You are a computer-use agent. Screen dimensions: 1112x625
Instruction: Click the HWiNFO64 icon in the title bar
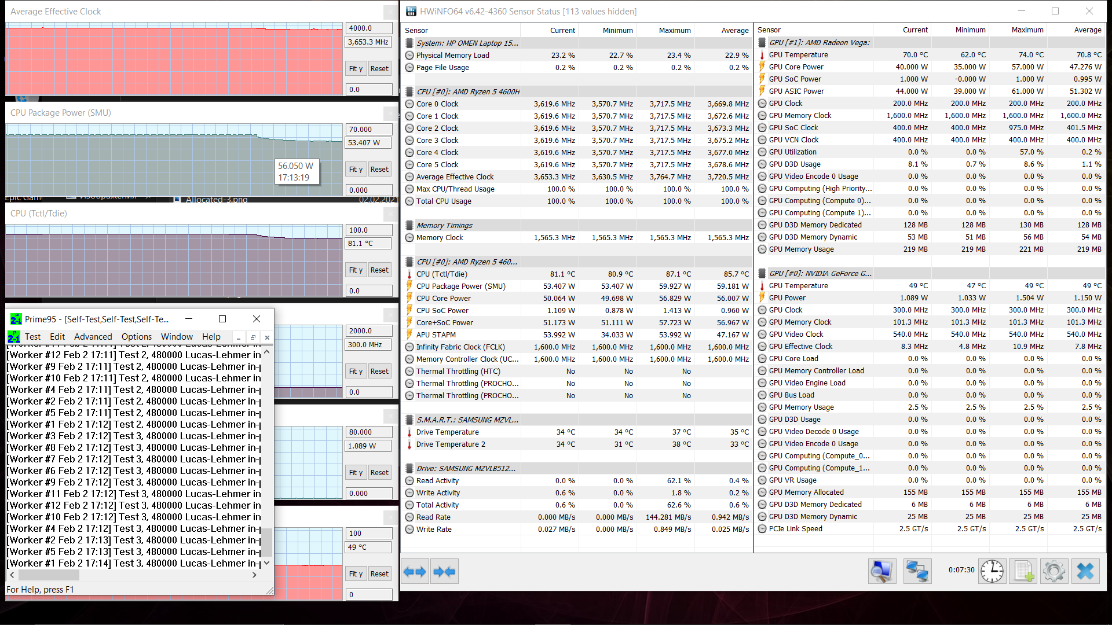point(411,12)
